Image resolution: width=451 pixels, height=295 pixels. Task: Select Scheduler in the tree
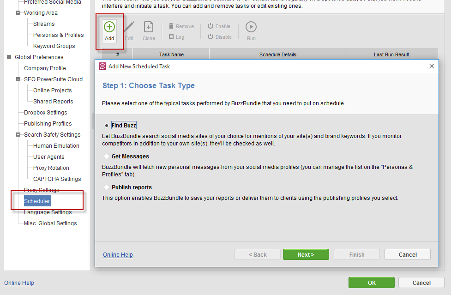click(x=37, y=201)
